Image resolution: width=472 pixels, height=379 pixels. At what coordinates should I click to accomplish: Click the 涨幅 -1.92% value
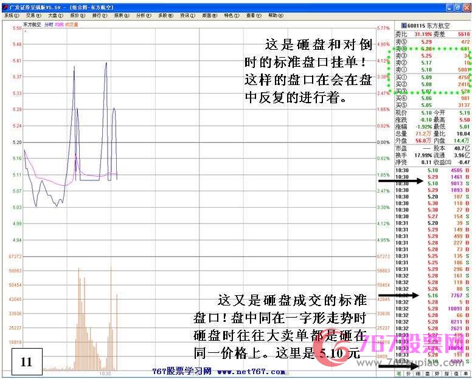(423, 126)
